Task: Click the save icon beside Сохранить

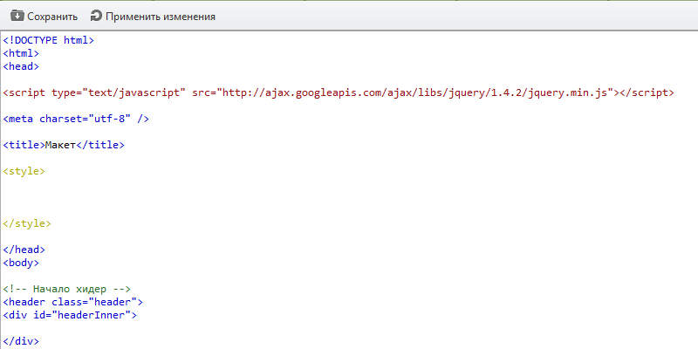Action: (17, 16)
